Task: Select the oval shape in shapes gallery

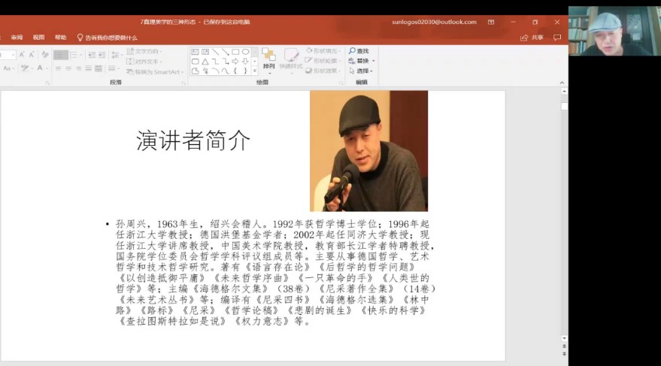Action: point(245,52)
